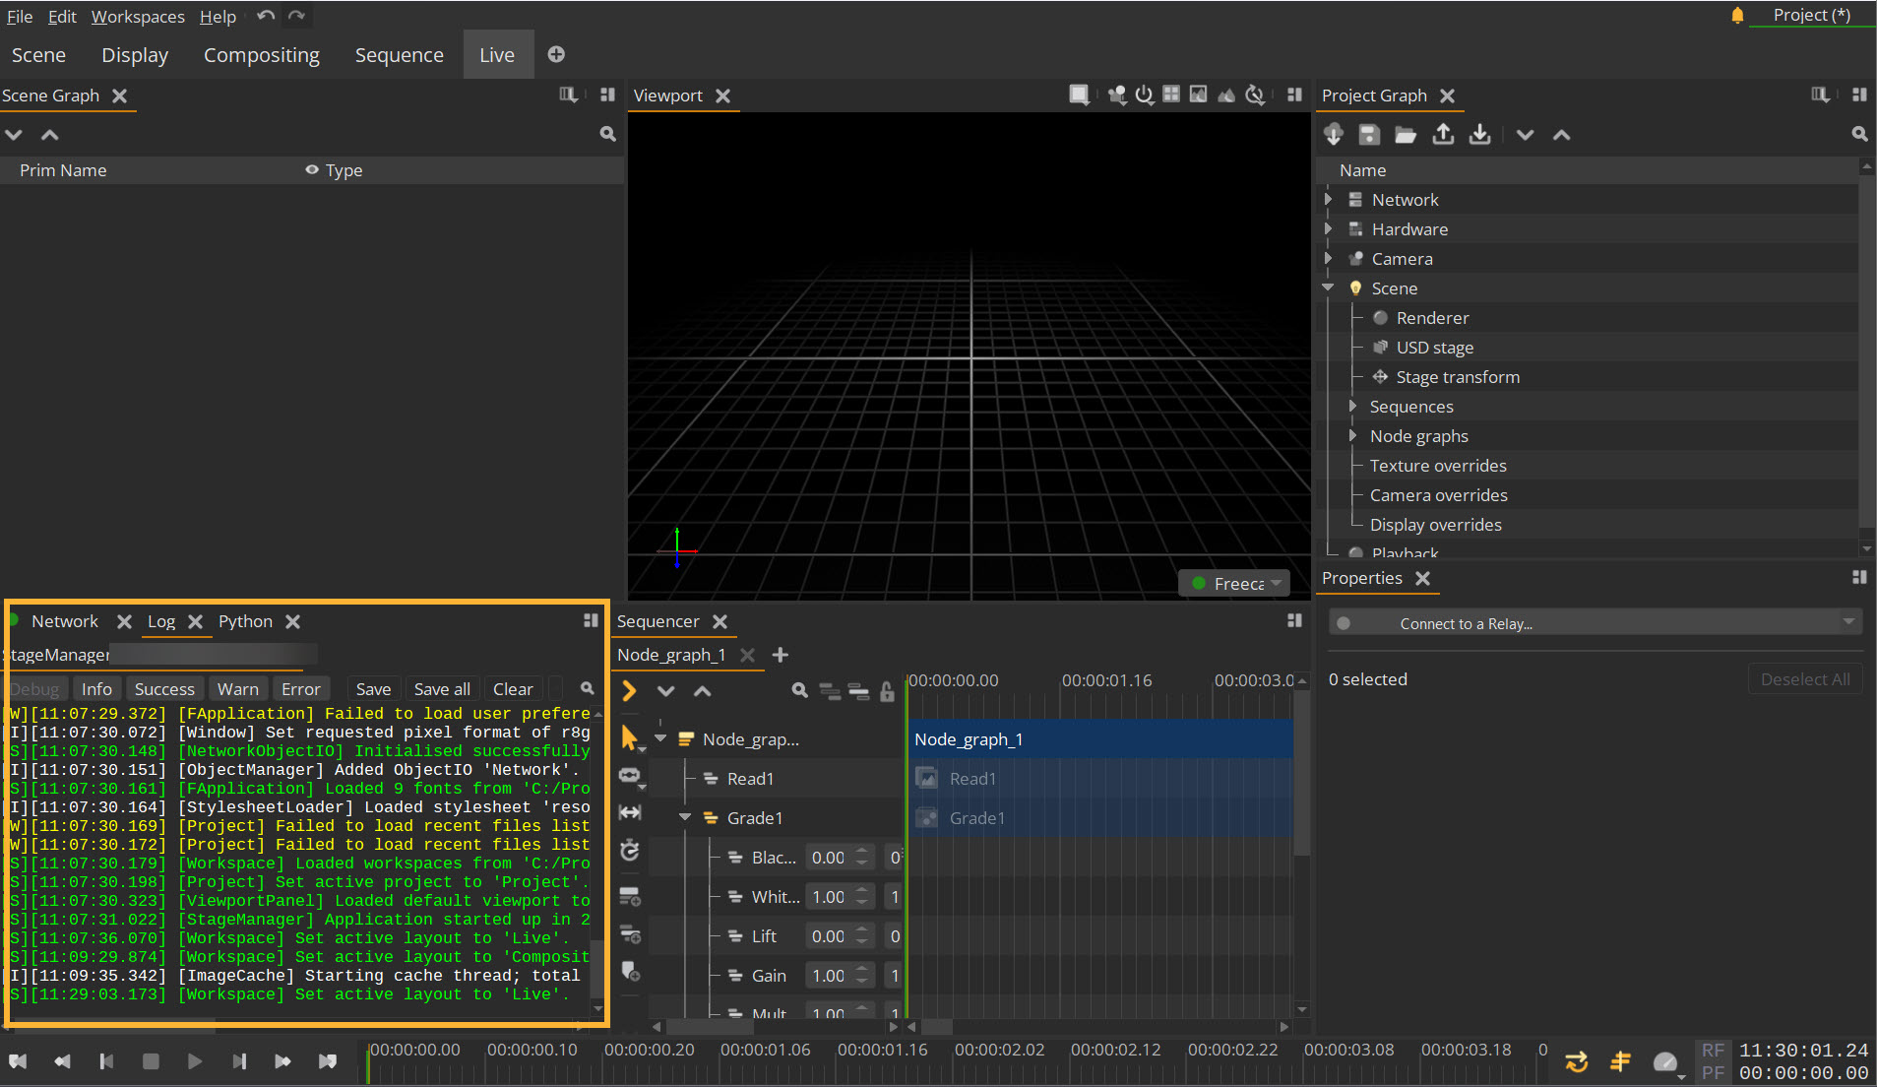
Task: Click the Clear button in Log panel
Action: [x=512, y=689]
